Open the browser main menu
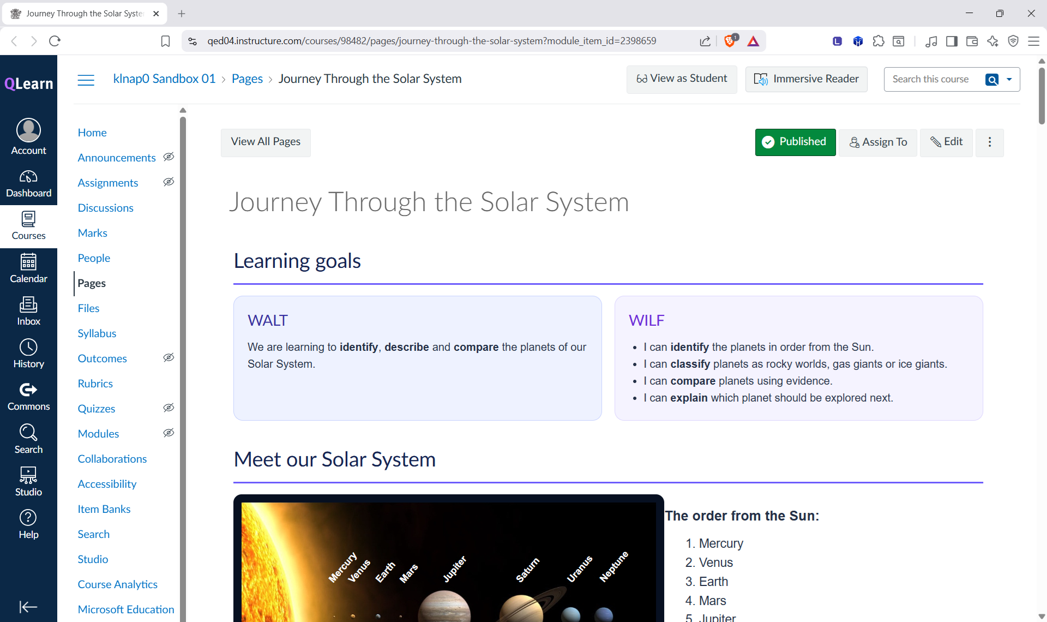1047x622 pixels. tap(1033, 41)
